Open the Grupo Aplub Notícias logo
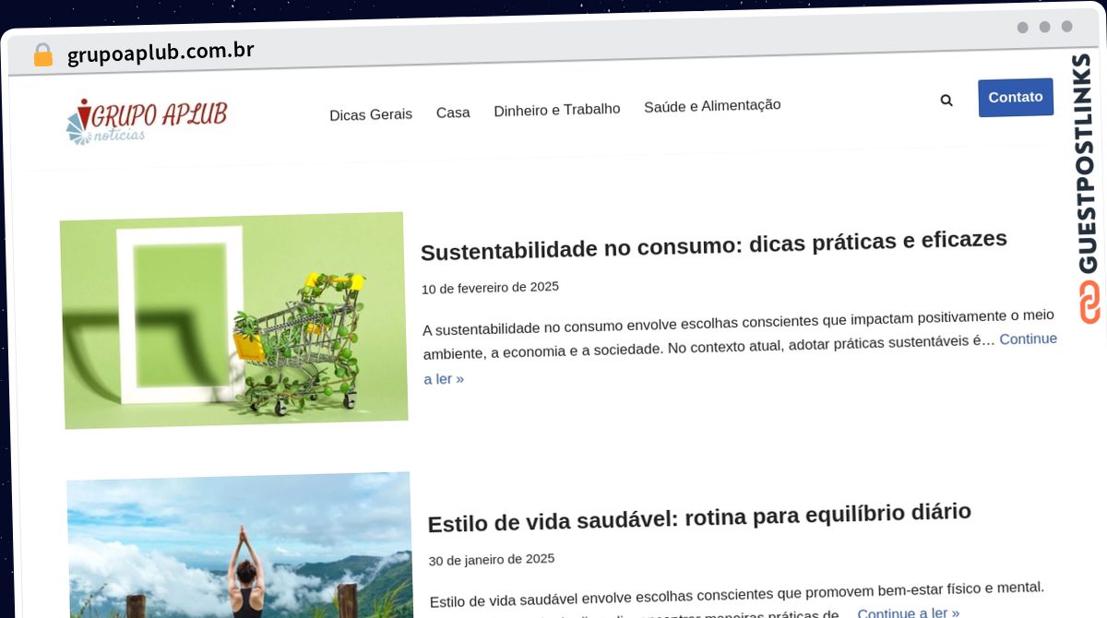1107x618 pixels. (147, 121)
